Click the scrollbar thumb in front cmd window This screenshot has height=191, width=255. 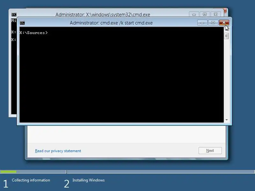coord(226,36)
